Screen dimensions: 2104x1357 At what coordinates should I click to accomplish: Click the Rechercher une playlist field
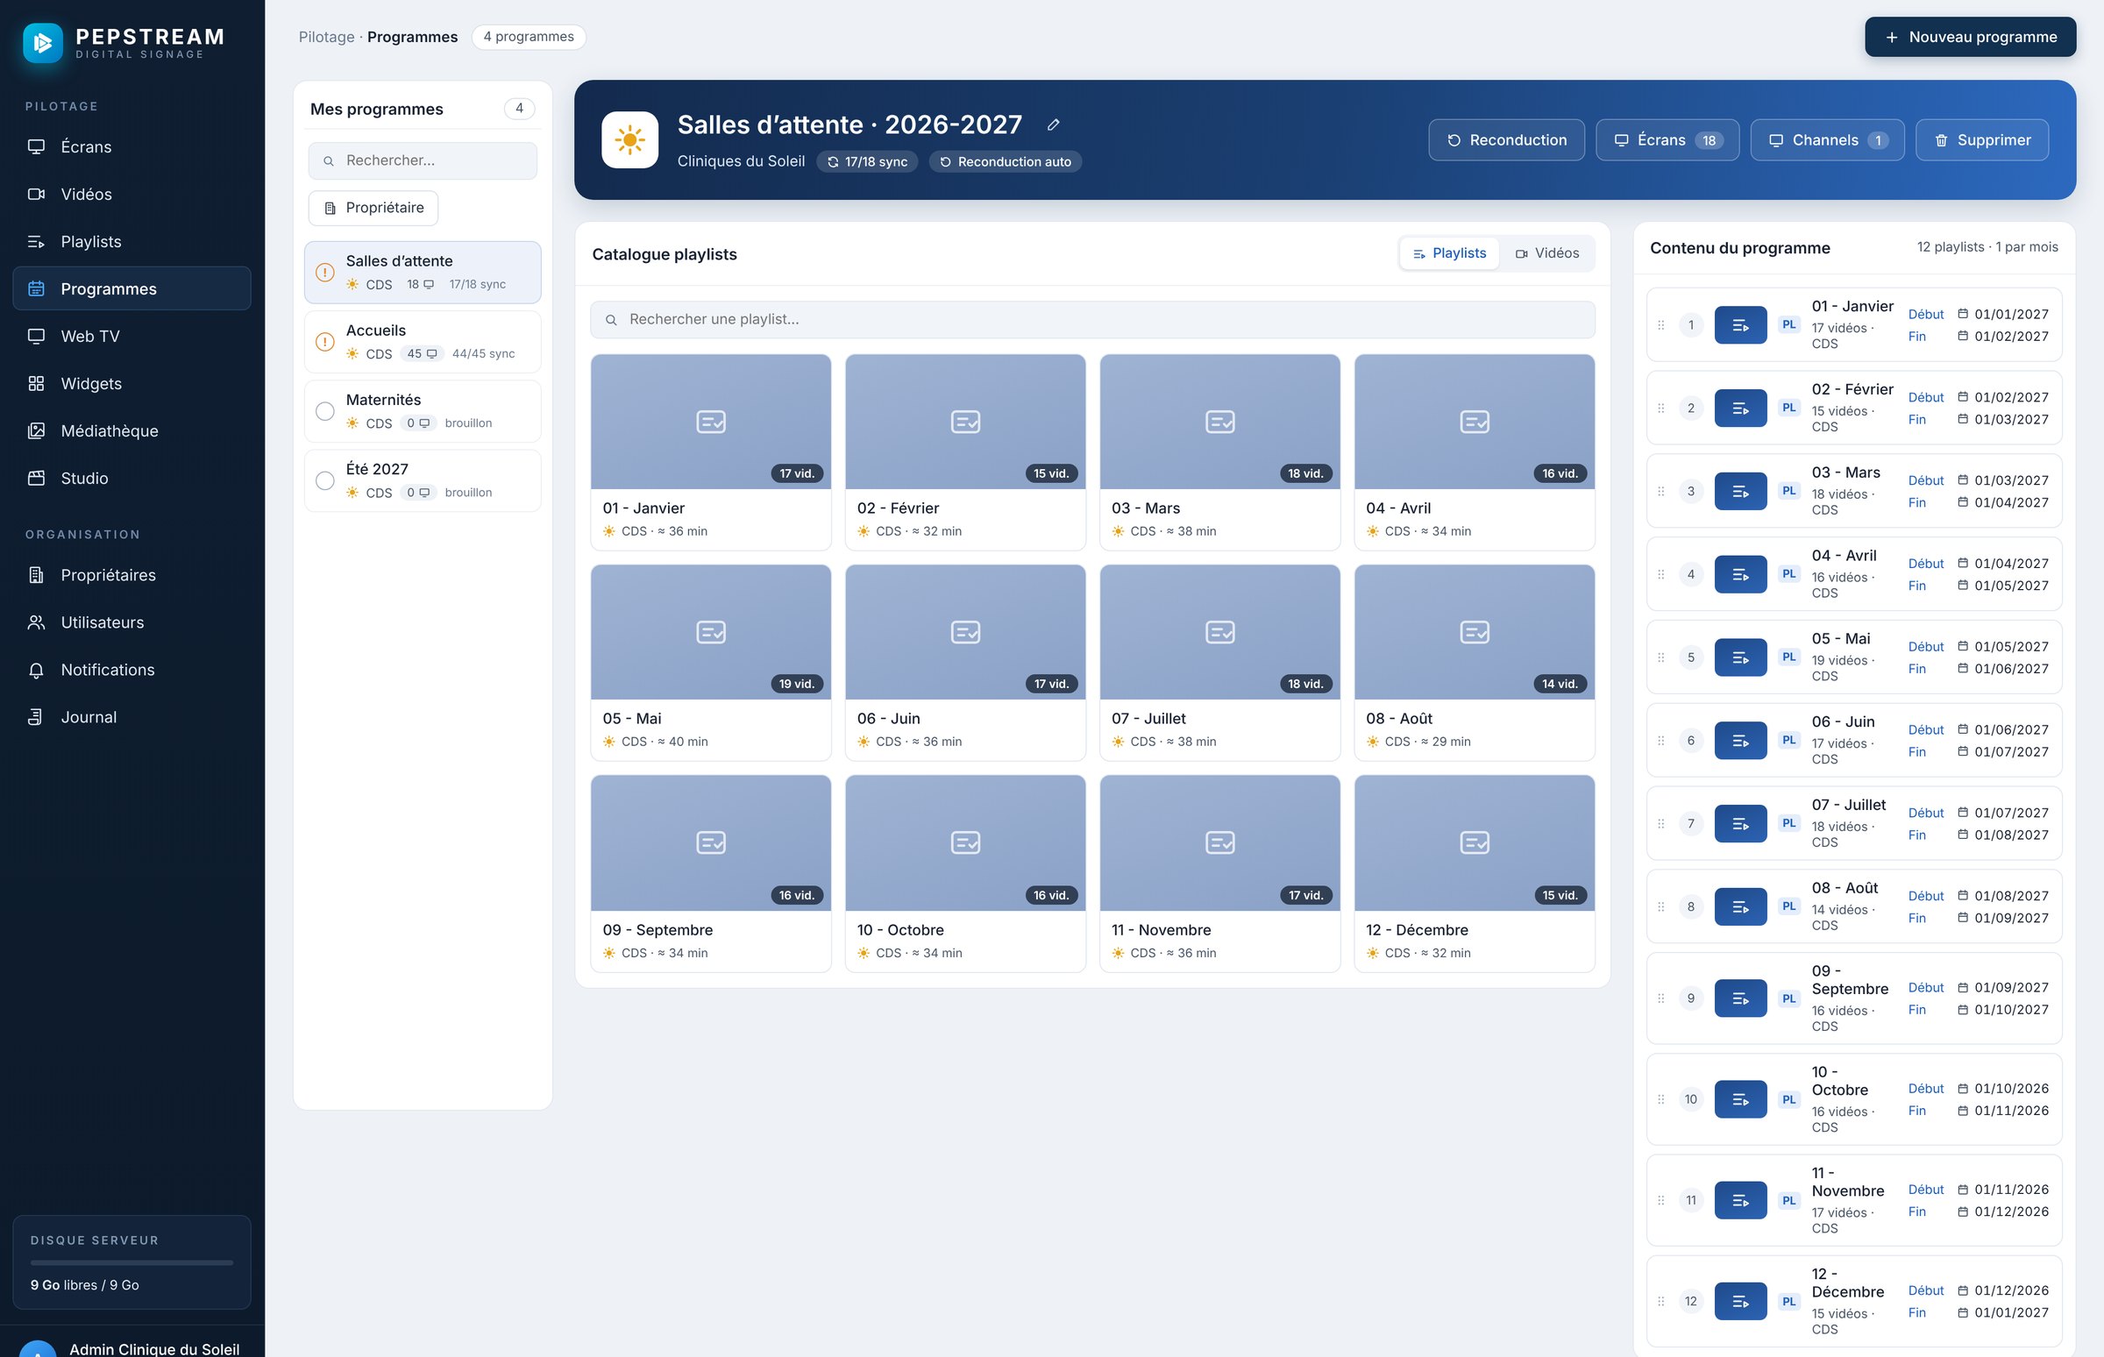pos(1092,320)
